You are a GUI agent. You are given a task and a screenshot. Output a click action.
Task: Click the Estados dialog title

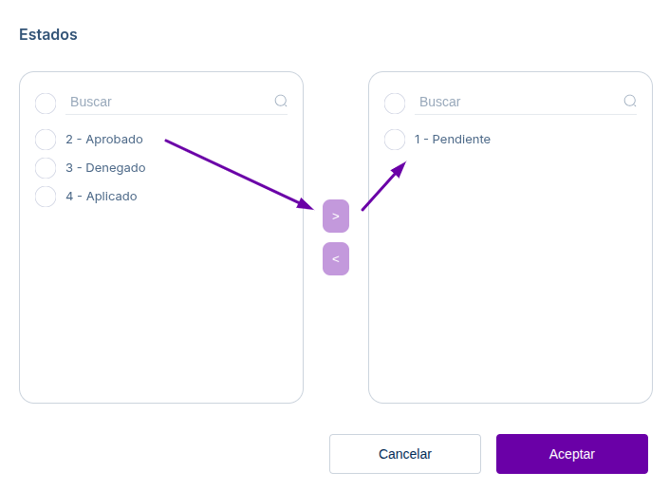pyautogui.click(x=48, y=34)
